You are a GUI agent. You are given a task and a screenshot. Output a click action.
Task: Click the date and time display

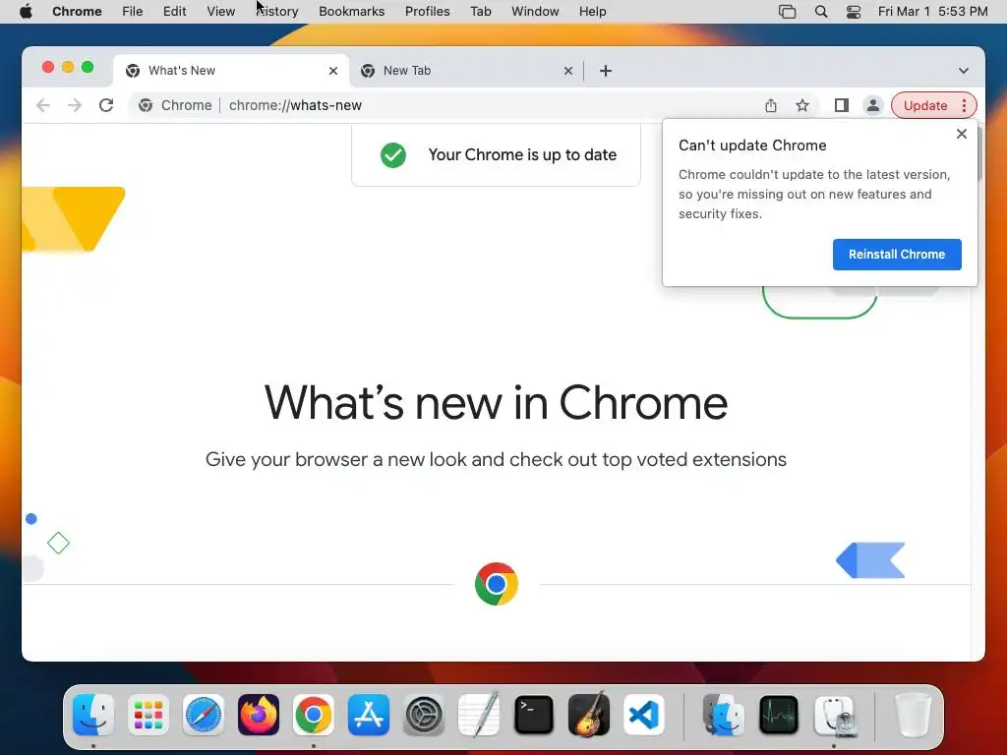coord(932,12)
